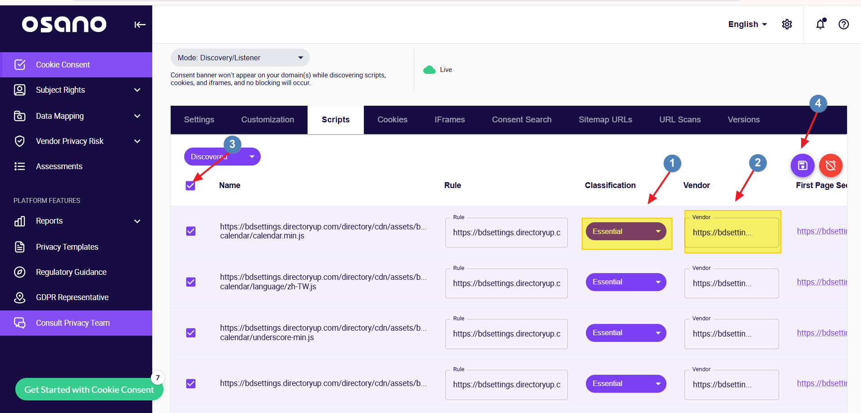Screen dimensions: 861x413
Task: Click Vendor field for calendar.min.js row
Action: (732, 233)
